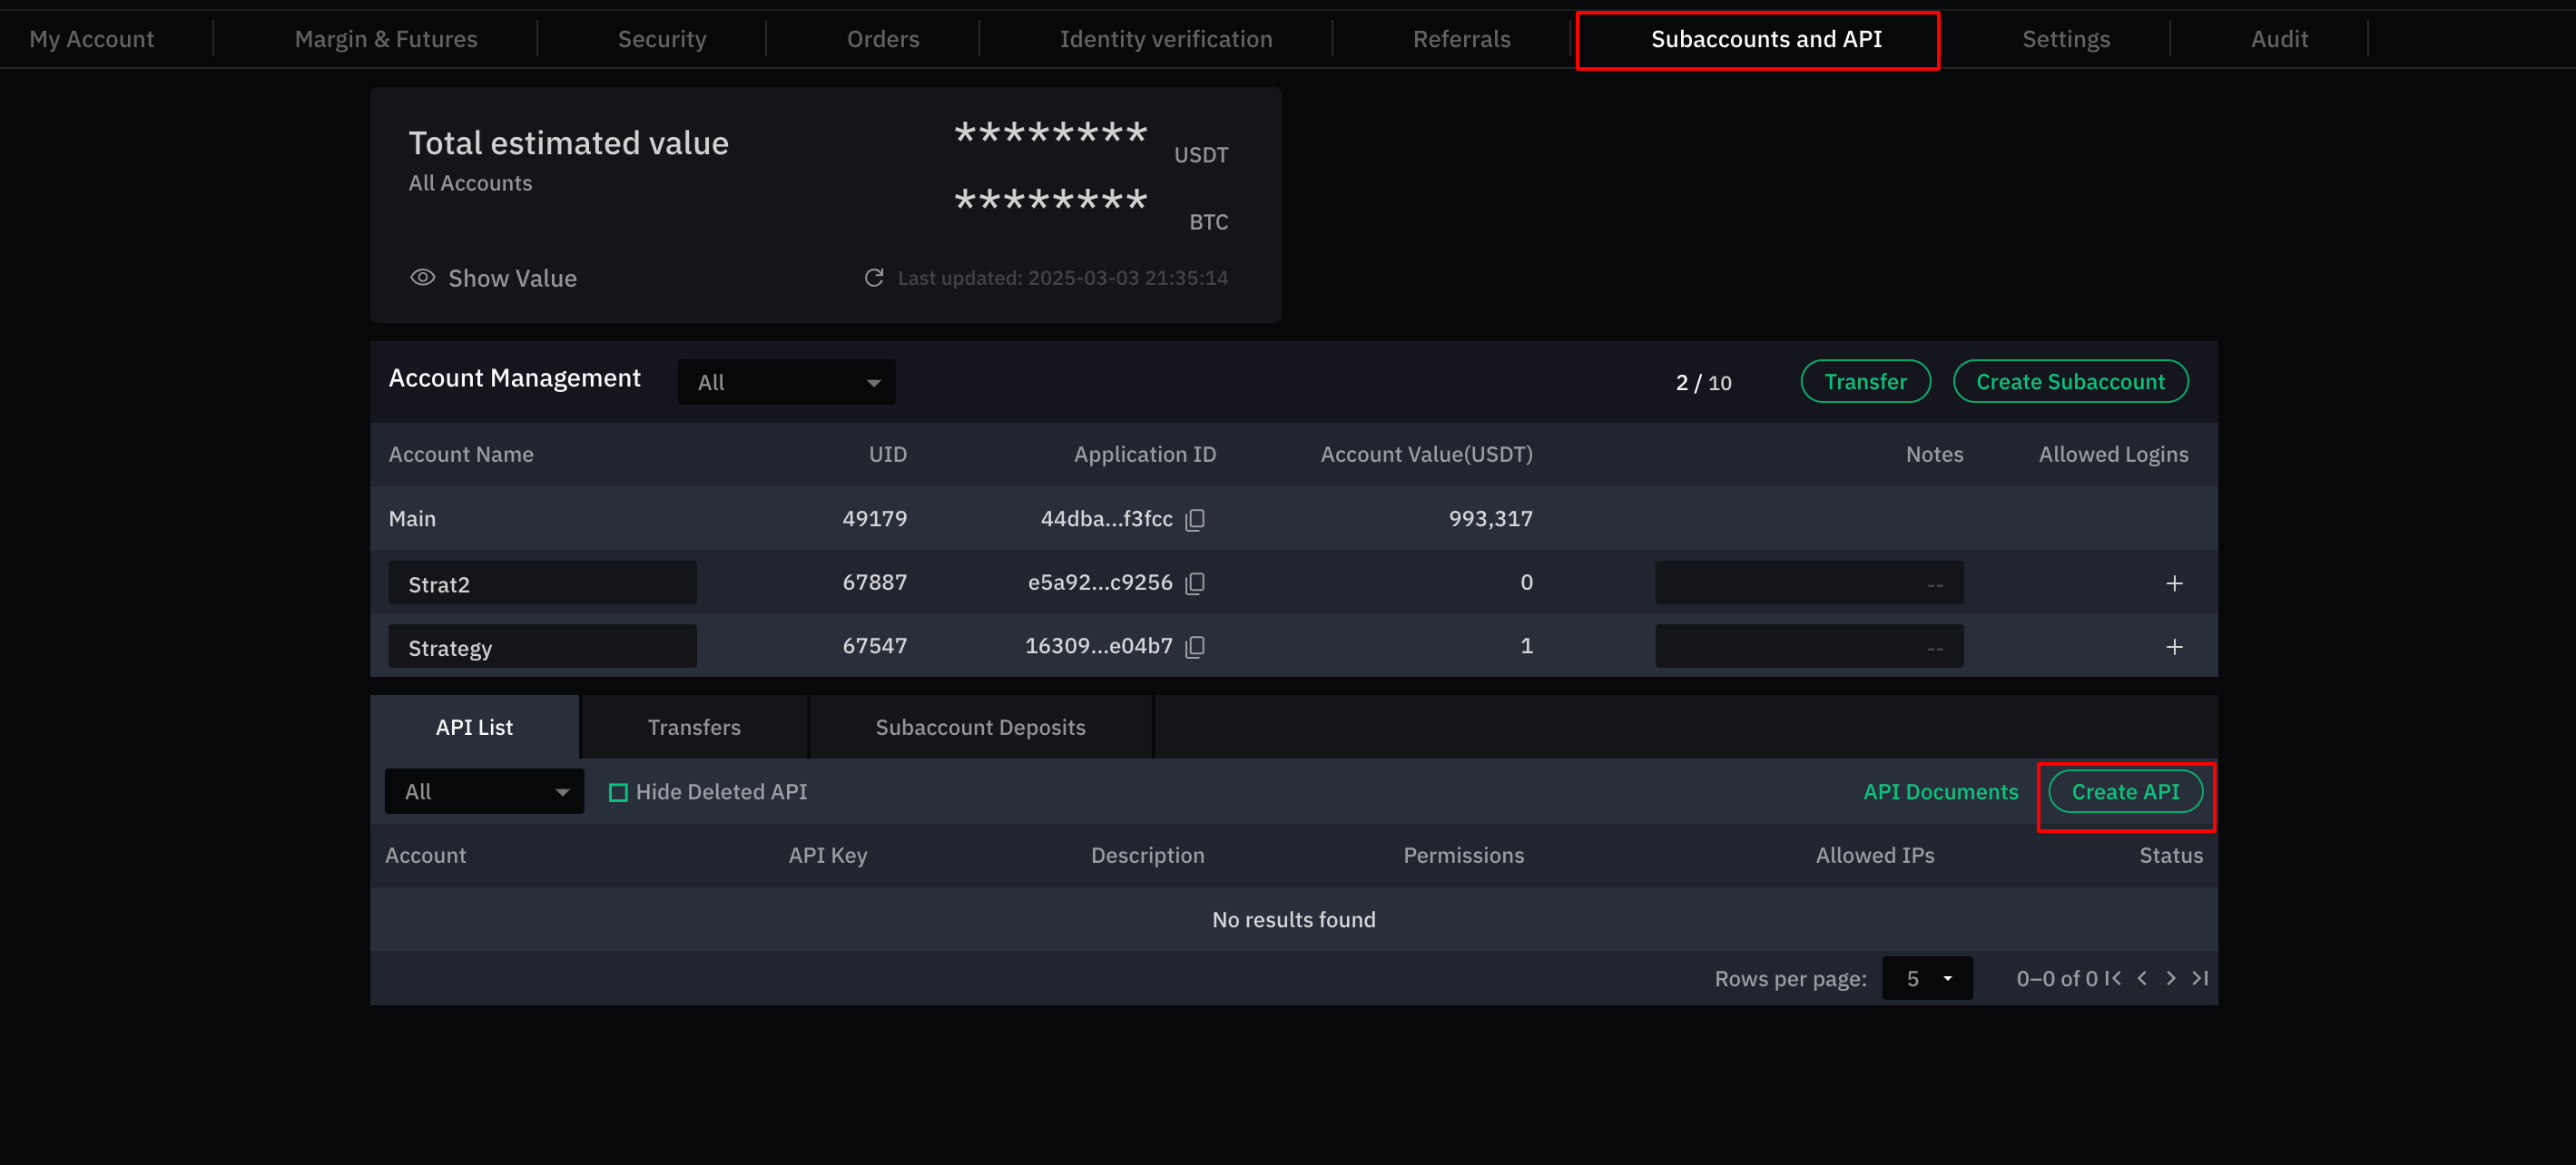This screenshot has width=2576, height=1165.
Task: Click the Transfer button
Action: click(x=1865, y=382)
